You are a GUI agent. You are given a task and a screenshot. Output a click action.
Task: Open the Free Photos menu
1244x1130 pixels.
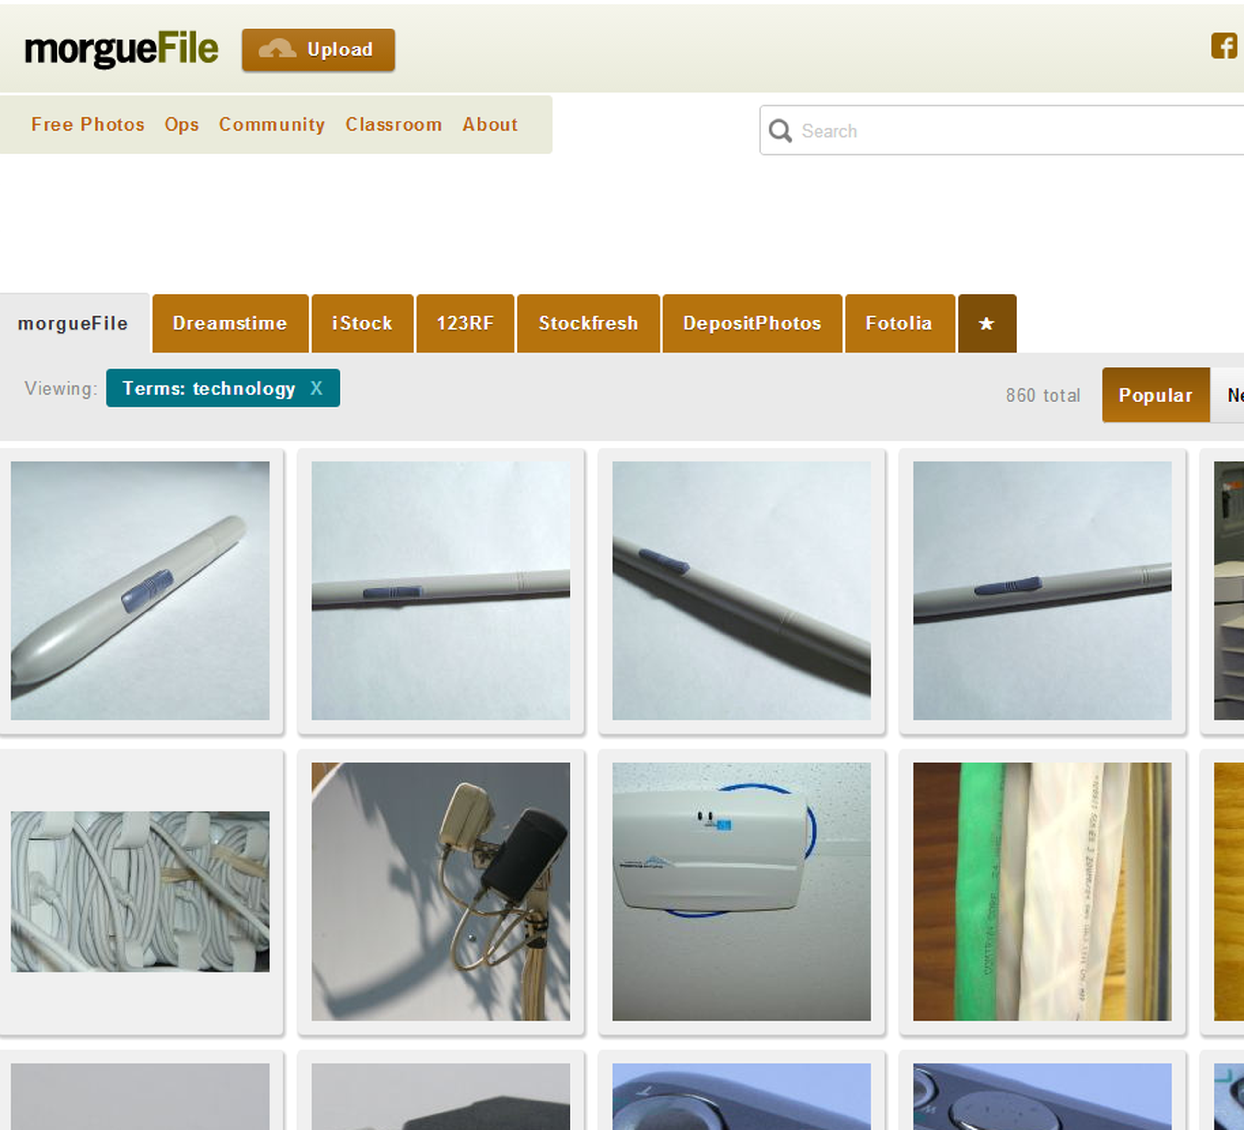coord(87,124)
